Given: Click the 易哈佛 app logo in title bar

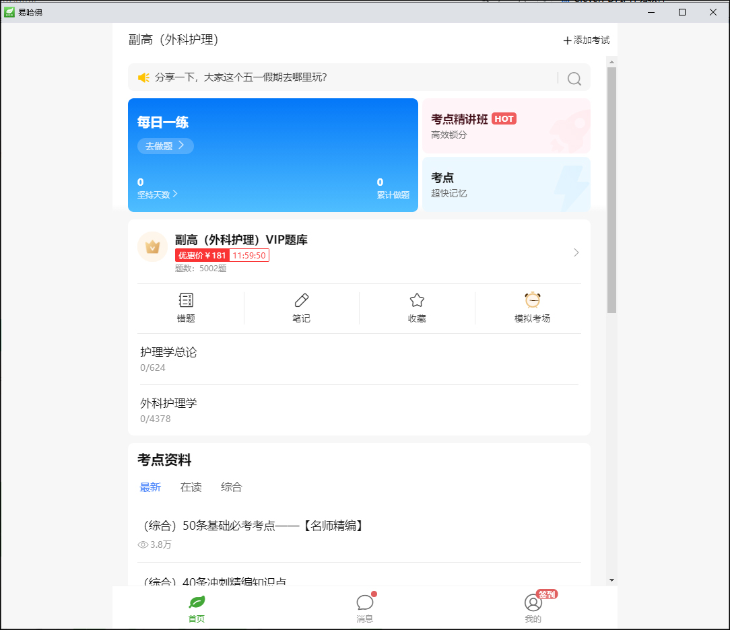Looking at the screenshot, I should [x=9, y=12].
